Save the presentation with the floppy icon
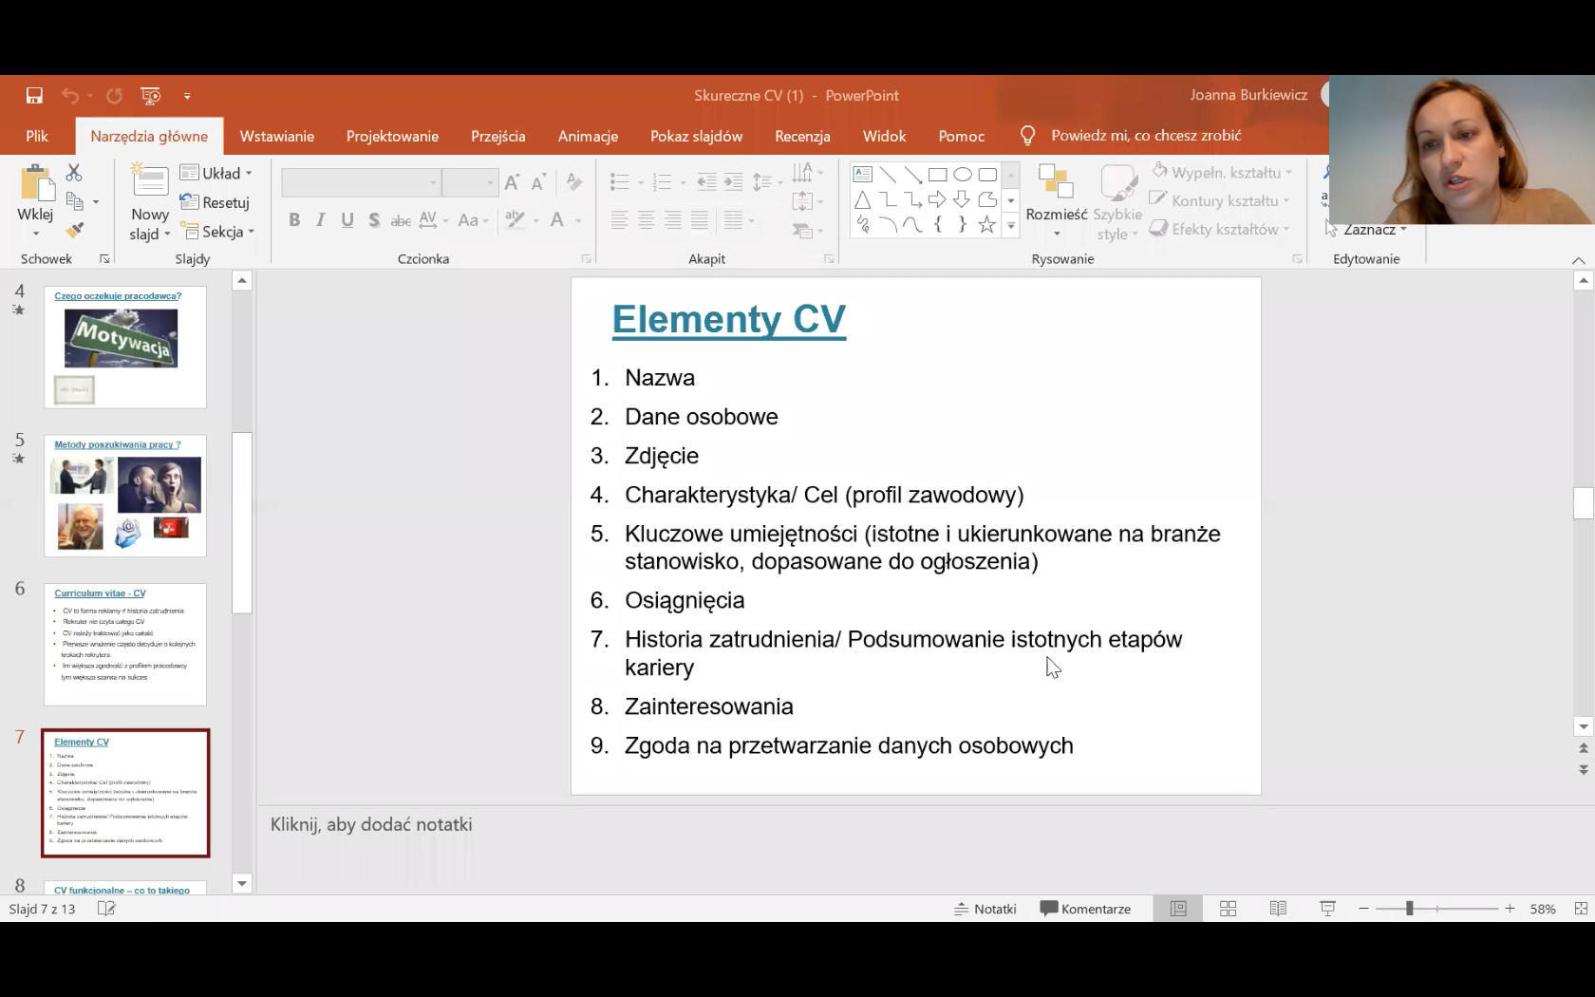The width and height of the screenshot is (1595, 997). [34, 95]
